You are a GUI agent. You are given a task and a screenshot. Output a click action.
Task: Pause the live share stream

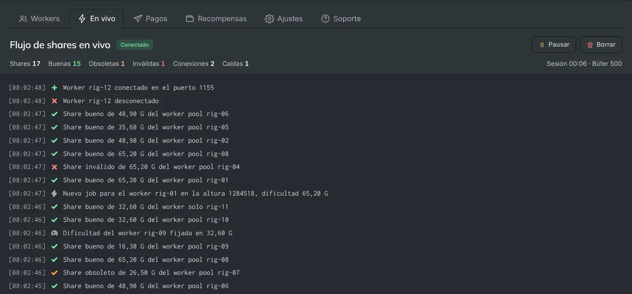click(554, 45)
